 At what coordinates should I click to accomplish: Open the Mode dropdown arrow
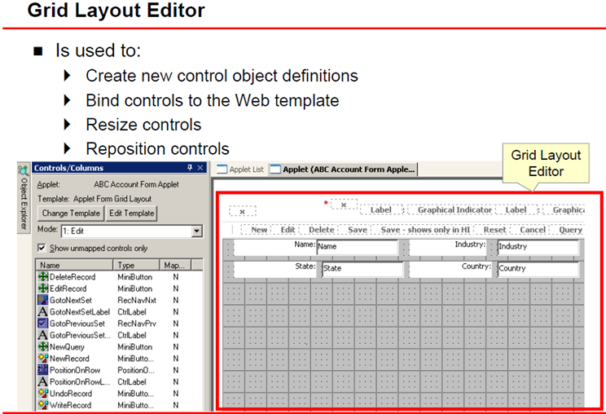coord(197,231)
